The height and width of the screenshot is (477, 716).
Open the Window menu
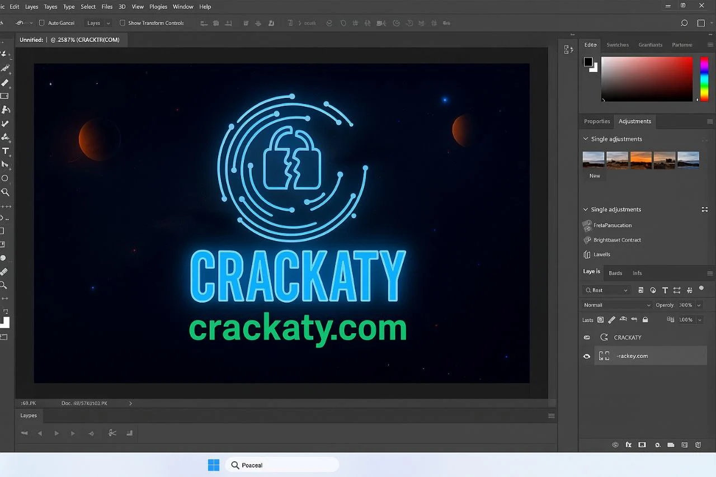point(183,7)
